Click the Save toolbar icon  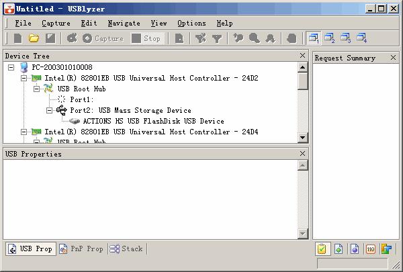(49, 38)
